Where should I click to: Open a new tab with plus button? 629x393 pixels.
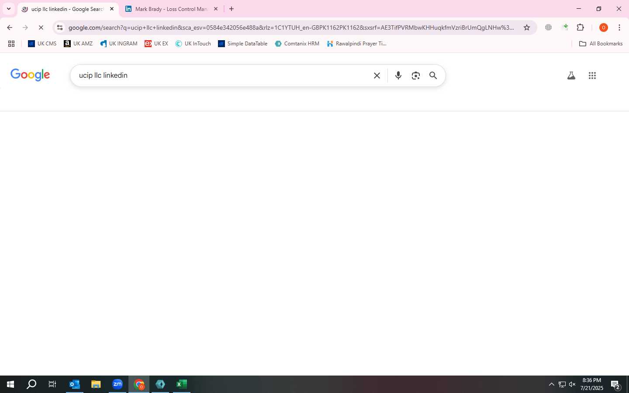232,9
